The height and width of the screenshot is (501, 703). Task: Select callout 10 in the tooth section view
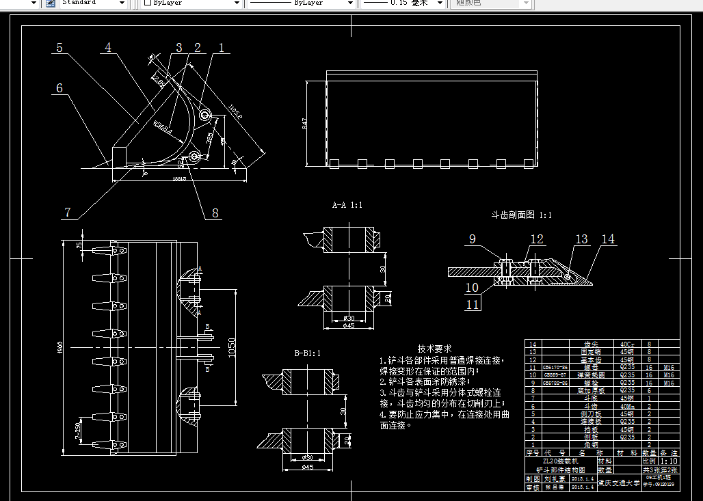(472, 287)
